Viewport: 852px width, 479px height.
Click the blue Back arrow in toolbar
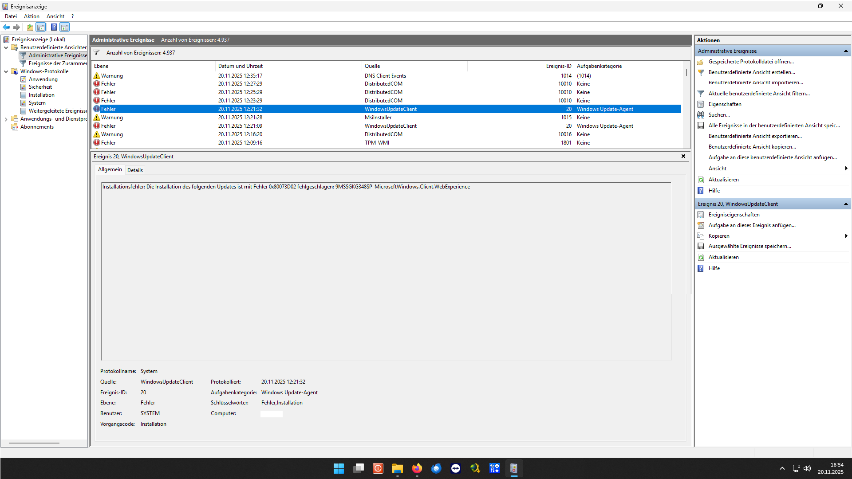(x=6, y=27)
